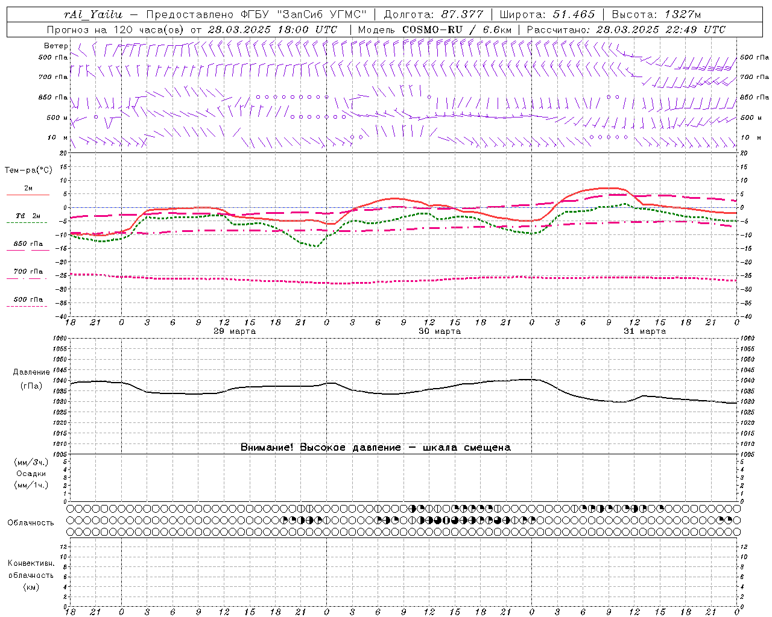Click the 29 марта date label

pyautogui.click(x=235, y=331)
